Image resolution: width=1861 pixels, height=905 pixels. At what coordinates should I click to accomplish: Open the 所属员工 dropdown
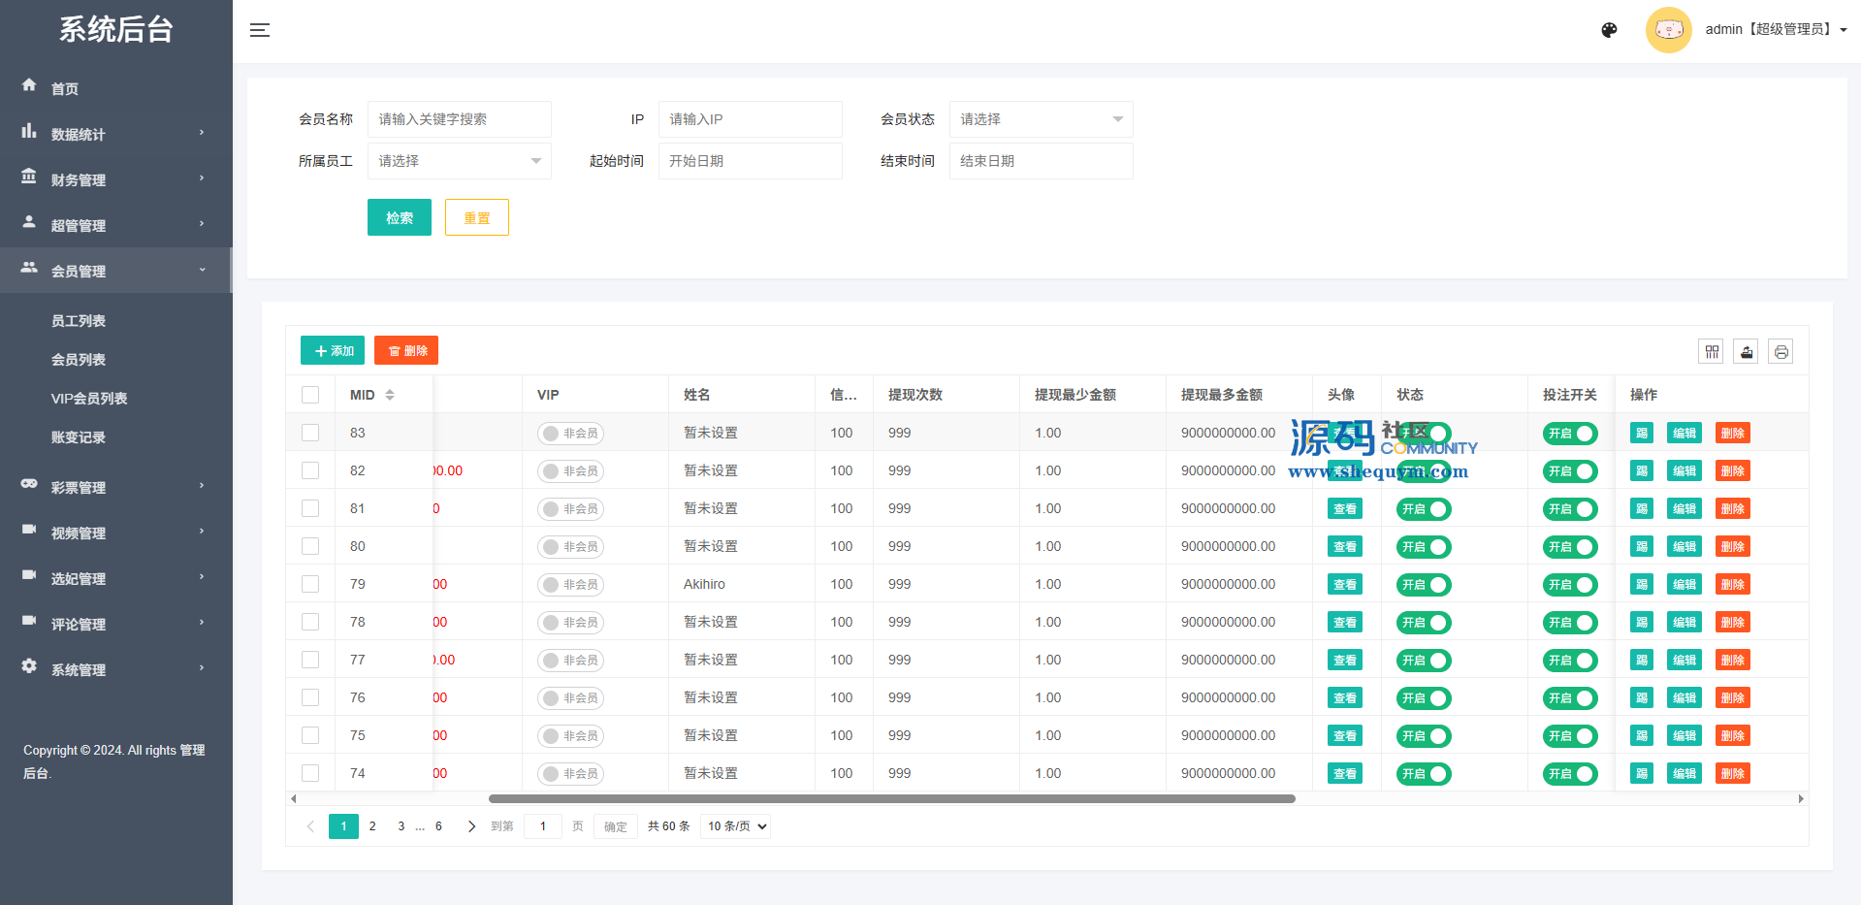click(x=459, y=161)
